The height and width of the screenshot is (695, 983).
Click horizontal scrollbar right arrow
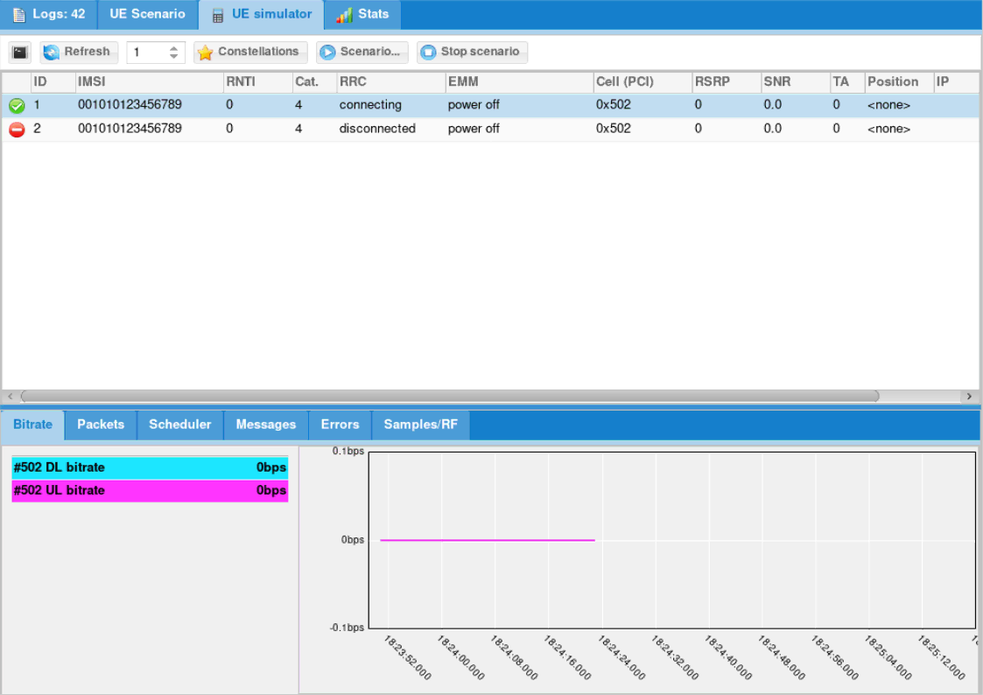pos(968,397)
